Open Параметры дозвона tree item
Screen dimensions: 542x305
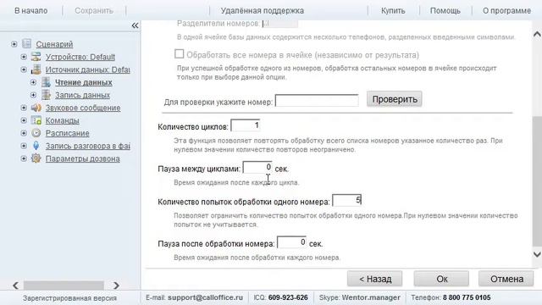click(83, 158)
